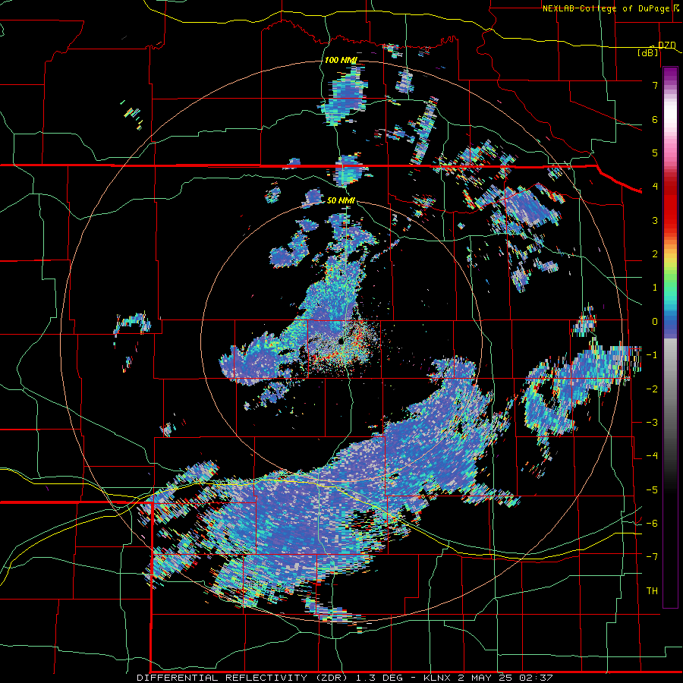Click the '-6' value on the dB scale
683x683 pixels.
pos(652,524)
